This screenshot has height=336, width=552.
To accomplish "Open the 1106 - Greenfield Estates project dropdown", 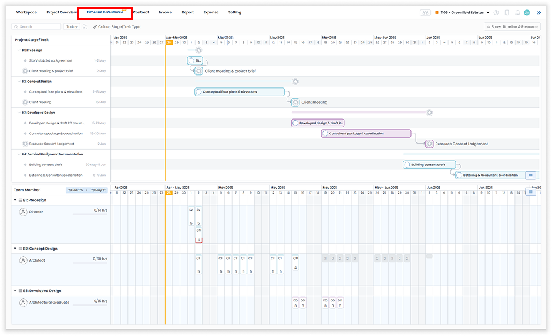I will (462, 13).
